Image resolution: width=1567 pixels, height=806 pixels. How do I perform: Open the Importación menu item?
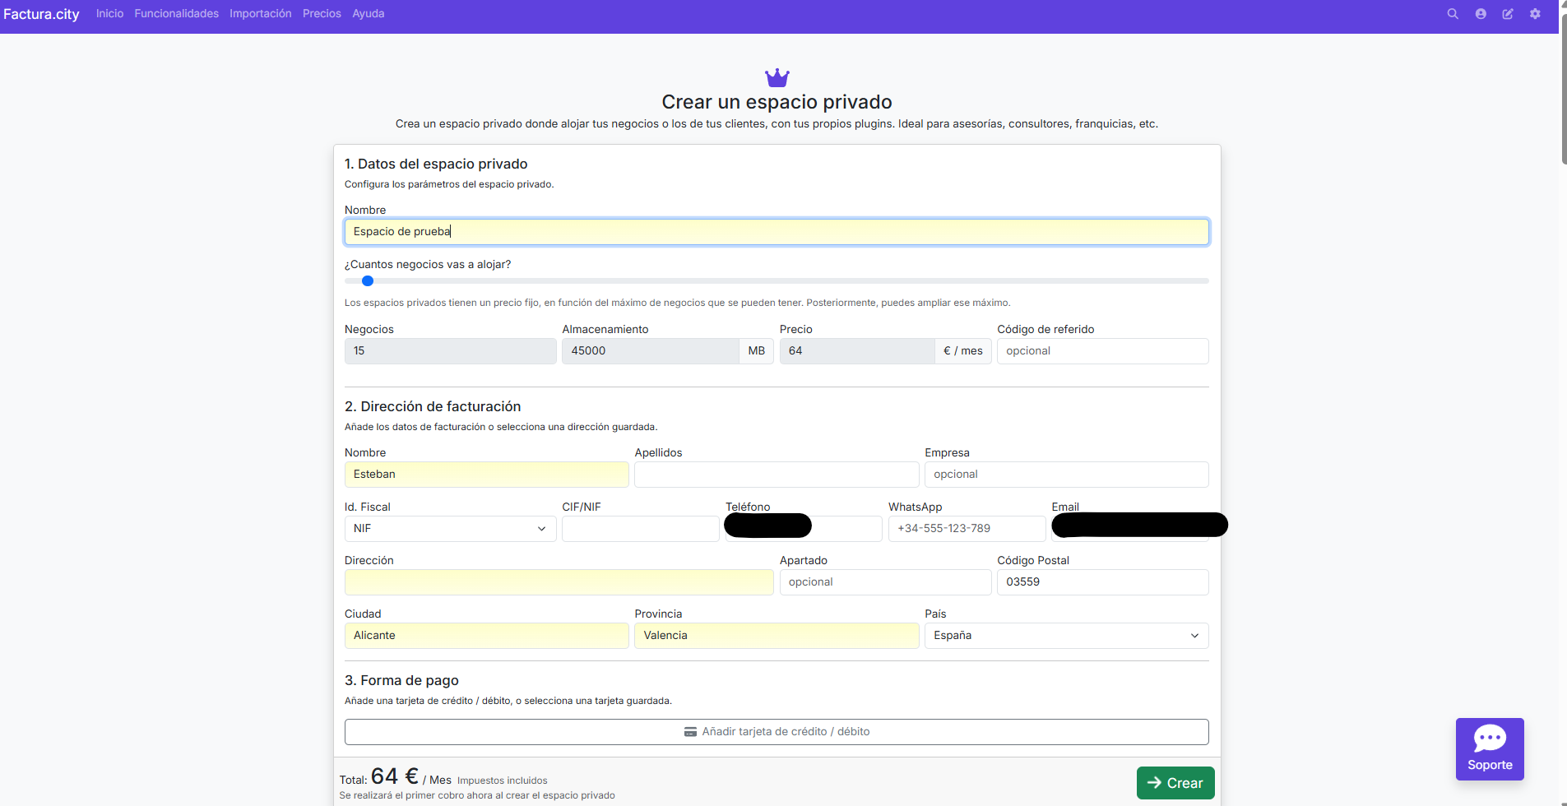click(261, 14)
